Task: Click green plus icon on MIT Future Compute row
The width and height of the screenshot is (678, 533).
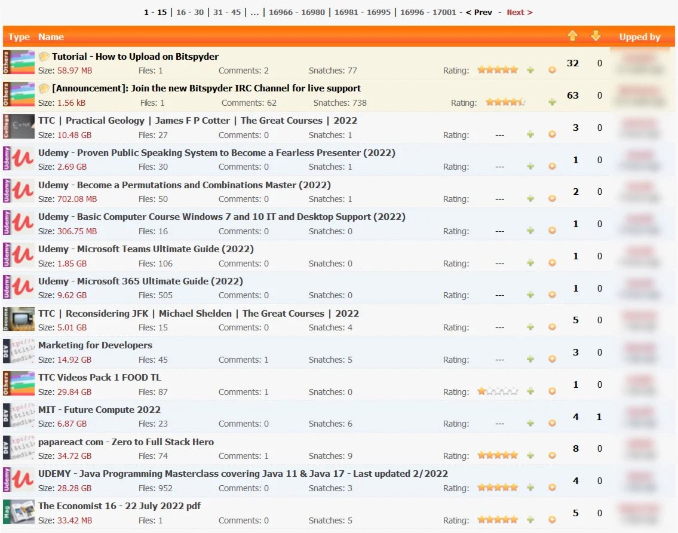Action: (x=530, y=423)
